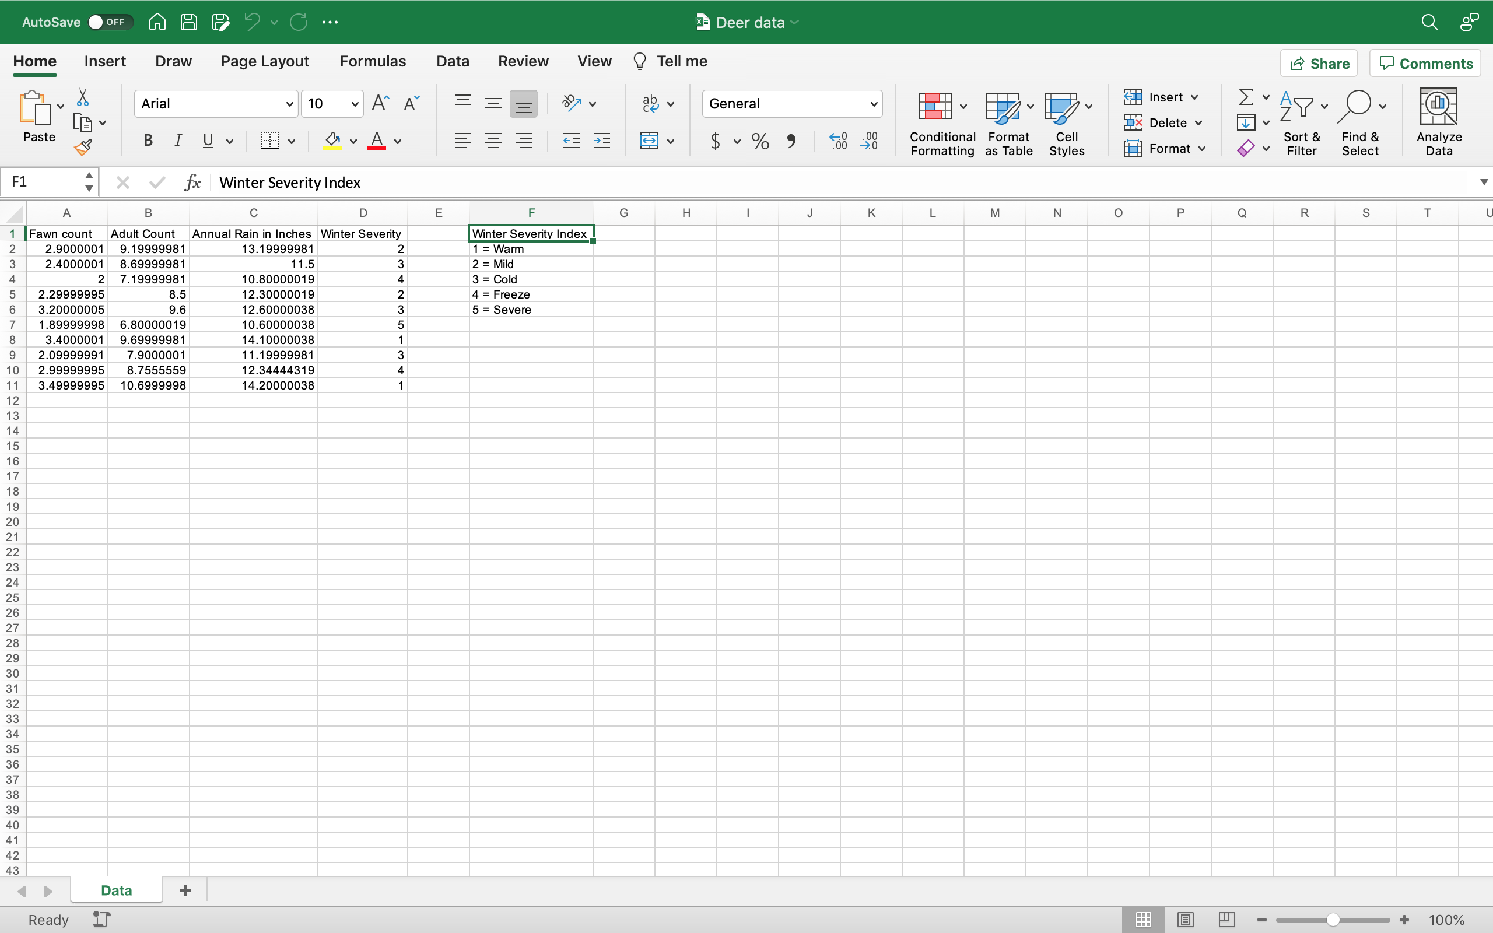
Task: Open the Formulas ribbon tab
Action: coord(373,61)
